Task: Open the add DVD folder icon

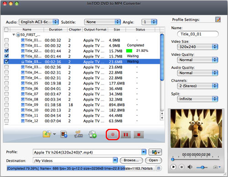Action: point(47,134)
